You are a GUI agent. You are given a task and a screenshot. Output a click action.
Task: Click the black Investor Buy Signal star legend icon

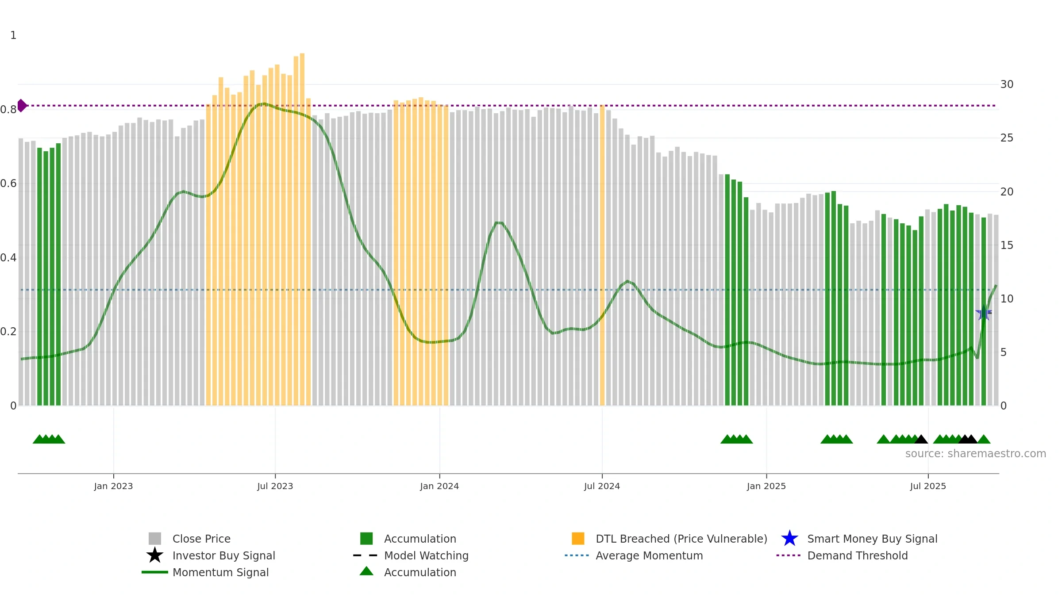click(154, 555)
